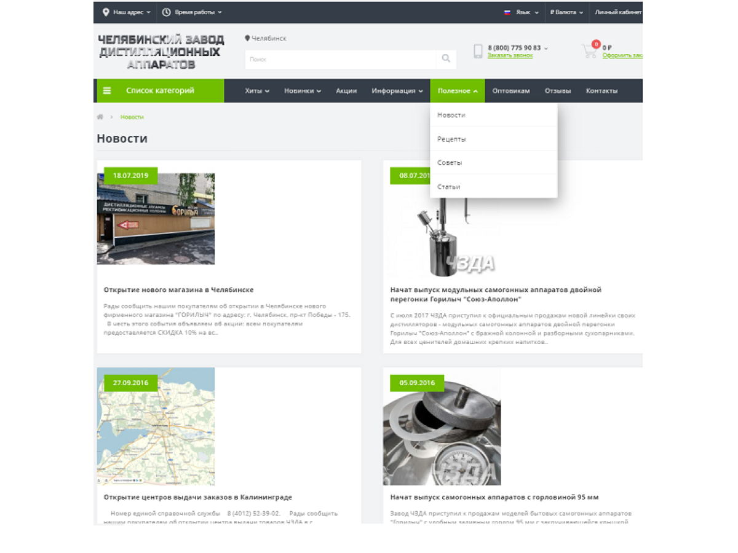Open article Открытие нового магазина в Челябинске
This screenshot has width=738, height=553.
click(178, 289)
